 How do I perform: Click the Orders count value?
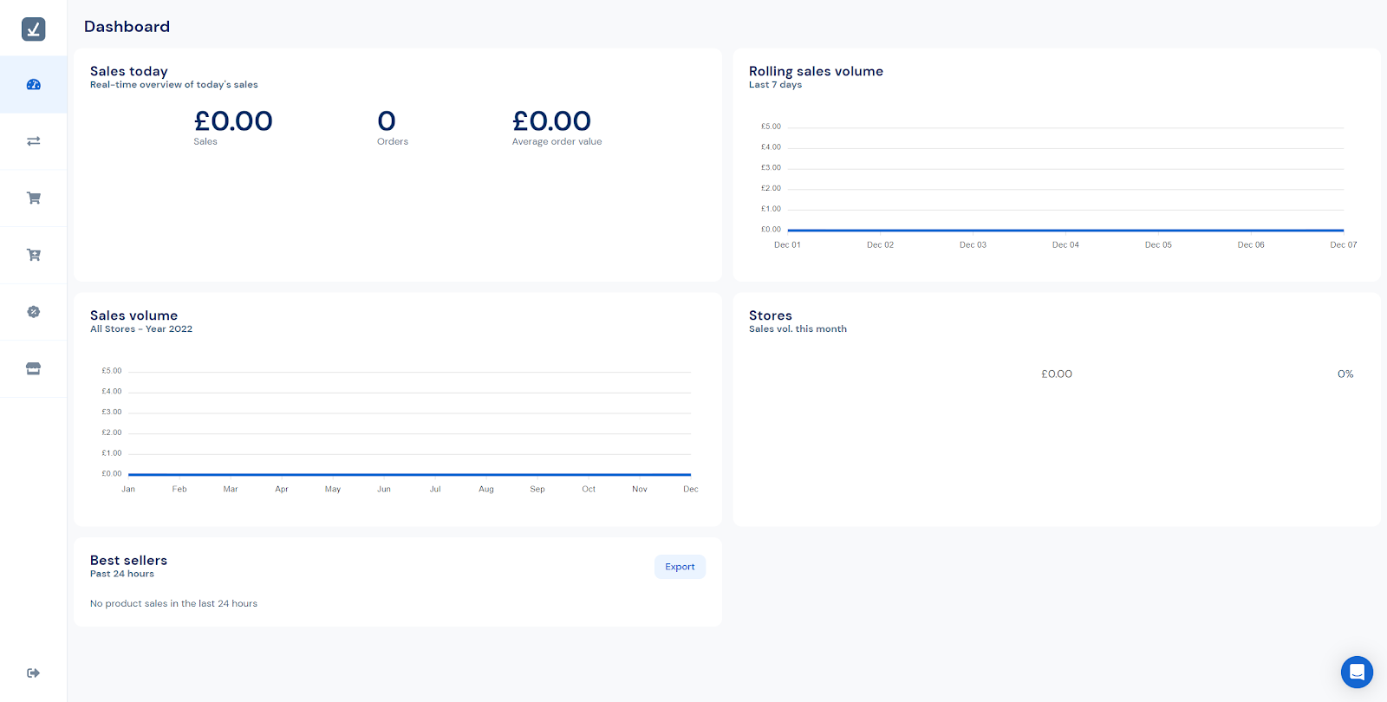[387, 121]
